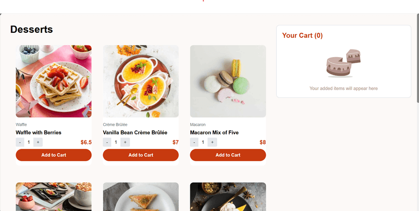Viewport: 419px width, 211px height.
Task: Select the Your Cart (0) heading
Action: 302,35
